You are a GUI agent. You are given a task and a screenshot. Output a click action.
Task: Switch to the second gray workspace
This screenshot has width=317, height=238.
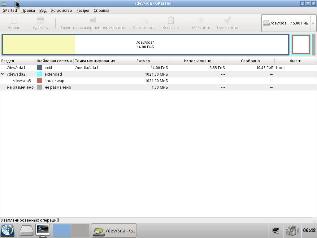click(80, 231)
